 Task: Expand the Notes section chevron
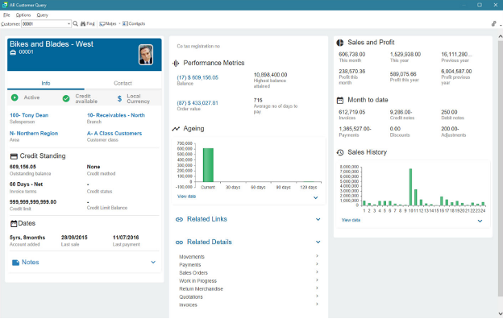[x=153, y=263]
